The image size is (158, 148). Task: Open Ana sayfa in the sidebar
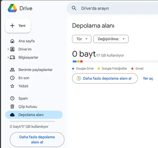tap(34, 41)
